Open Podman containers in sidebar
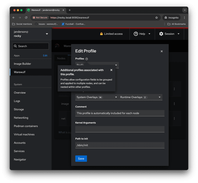 pos(26,126)
